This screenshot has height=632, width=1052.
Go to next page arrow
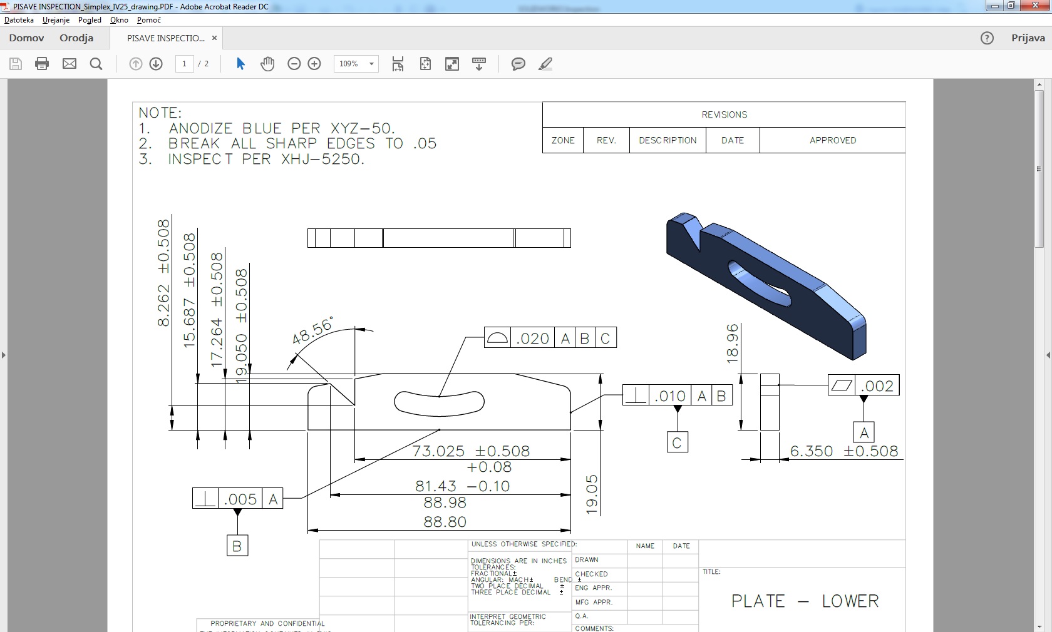tap(157, 64)
